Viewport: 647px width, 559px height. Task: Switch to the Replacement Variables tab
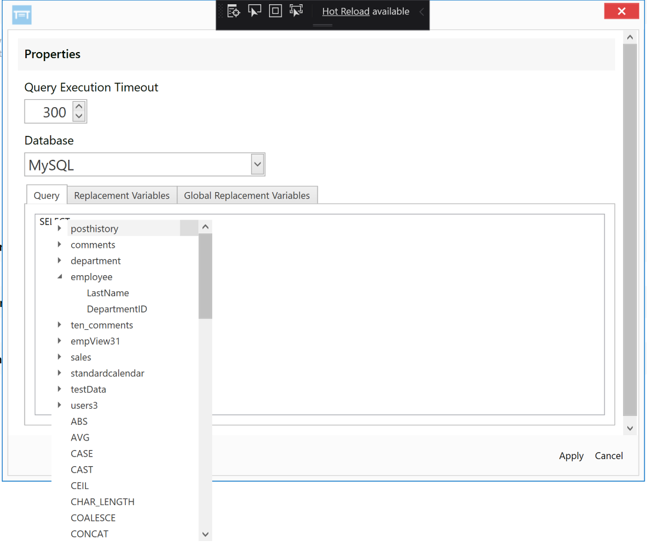[x=122, y=195]
